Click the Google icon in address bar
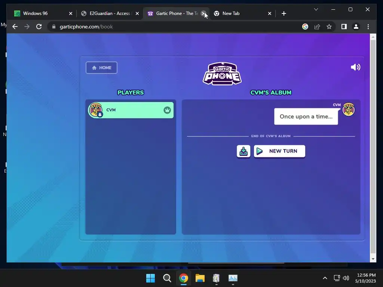 [305, 27]
